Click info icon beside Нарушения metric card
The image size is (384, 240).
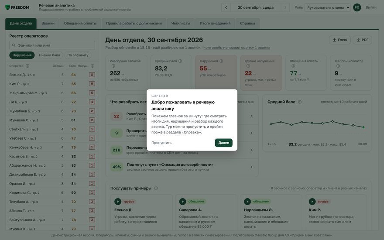point(221,61)
